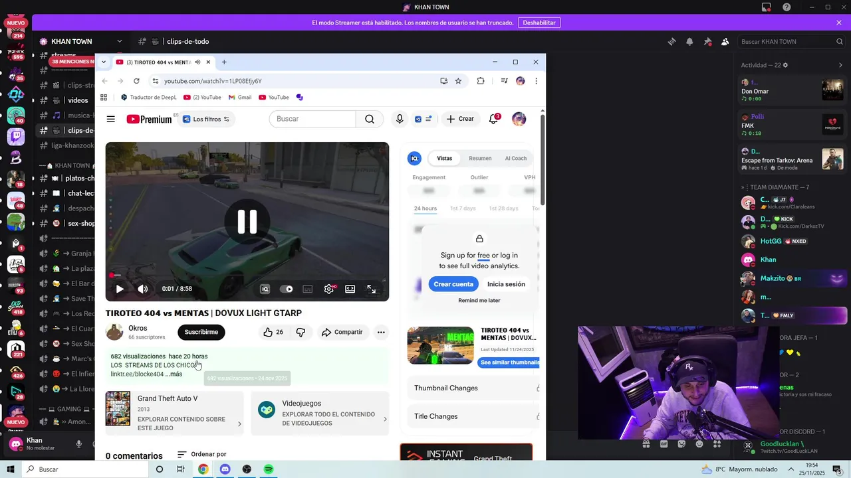Mute the tab via the speaker icon

tap(197, 62)
